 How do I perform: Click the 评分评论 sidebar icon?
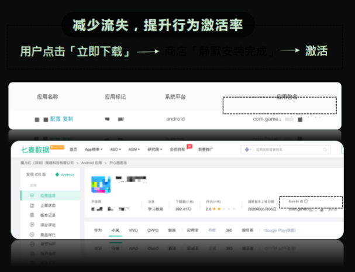click(x=32, y=225)
